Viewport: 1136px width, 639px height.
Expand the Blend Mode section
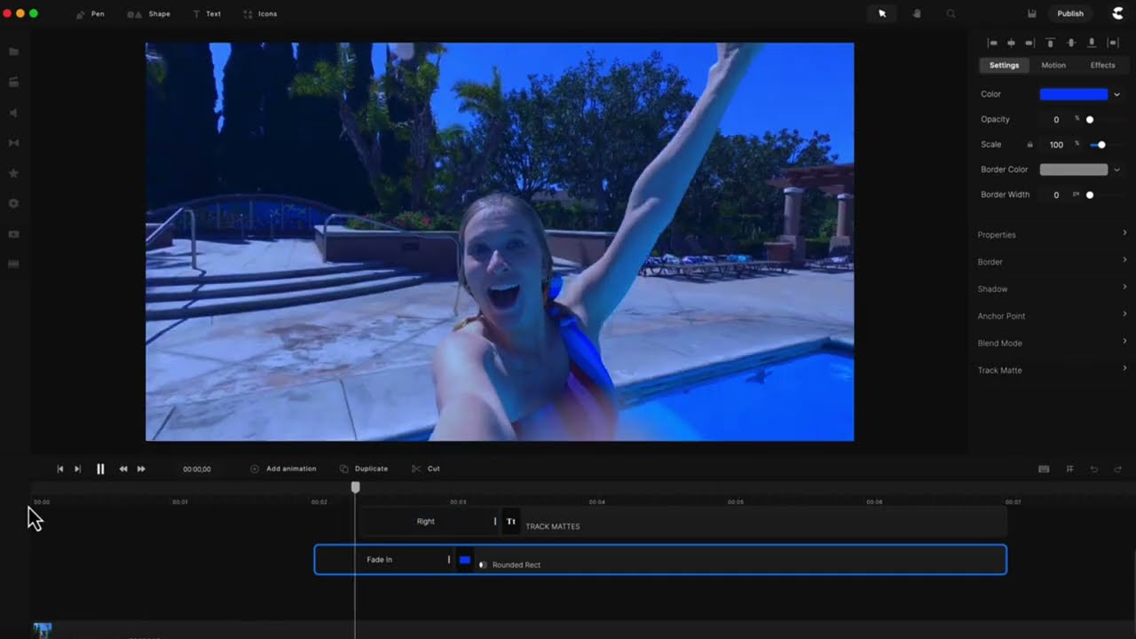pos(1052,343)
